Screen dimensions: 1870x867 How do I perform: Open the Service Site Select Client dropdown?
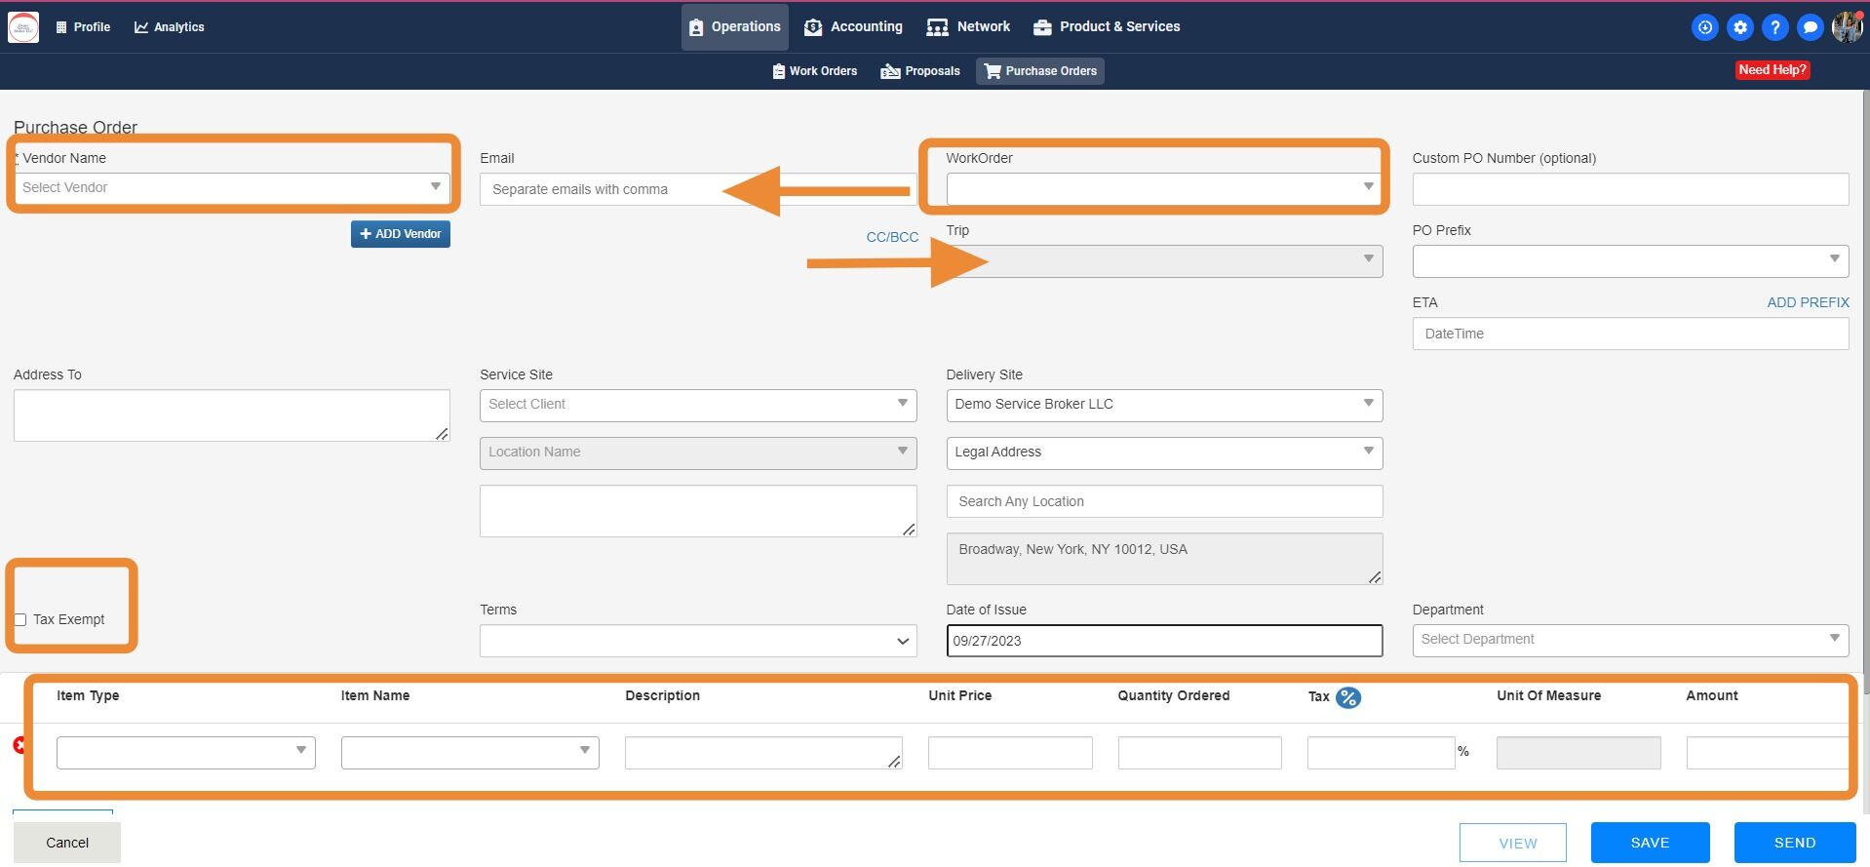[x=698, y=405]
